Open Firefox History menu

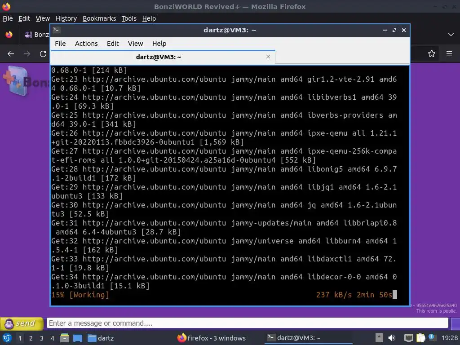[x=66, y=18]
